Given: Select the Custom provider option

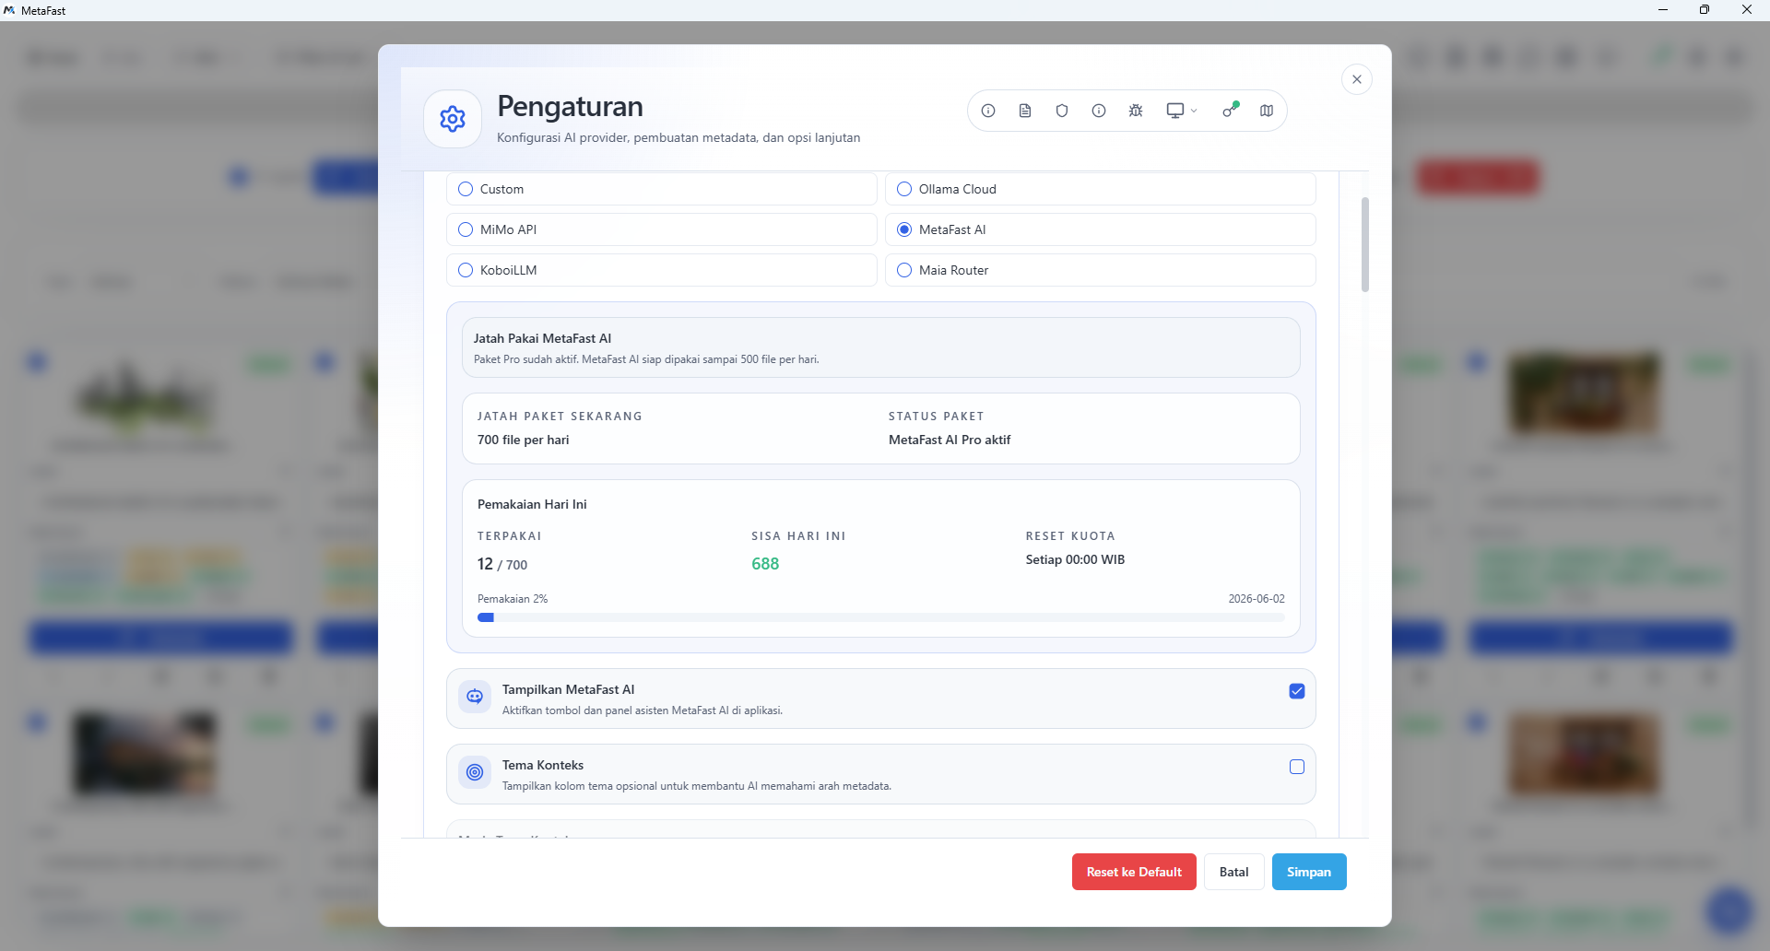Looking at the screenshot, I should click(x=662, y=189).
